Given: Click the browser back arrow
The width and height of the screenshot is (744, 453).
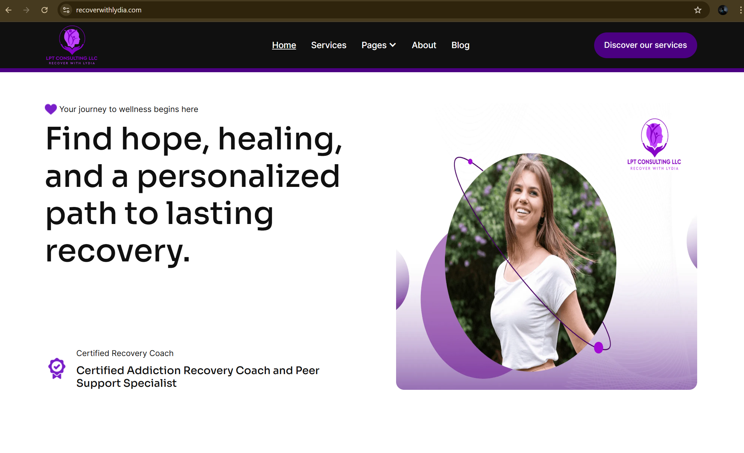Looking at the screenshot, I should click(x=9, y=10).
